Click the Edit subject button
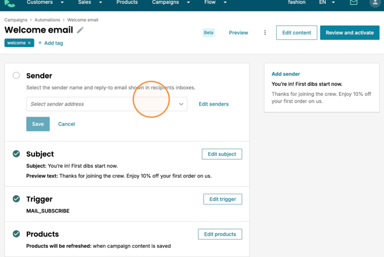The width and height of the screenshot is (384, 257). point(222,154)
